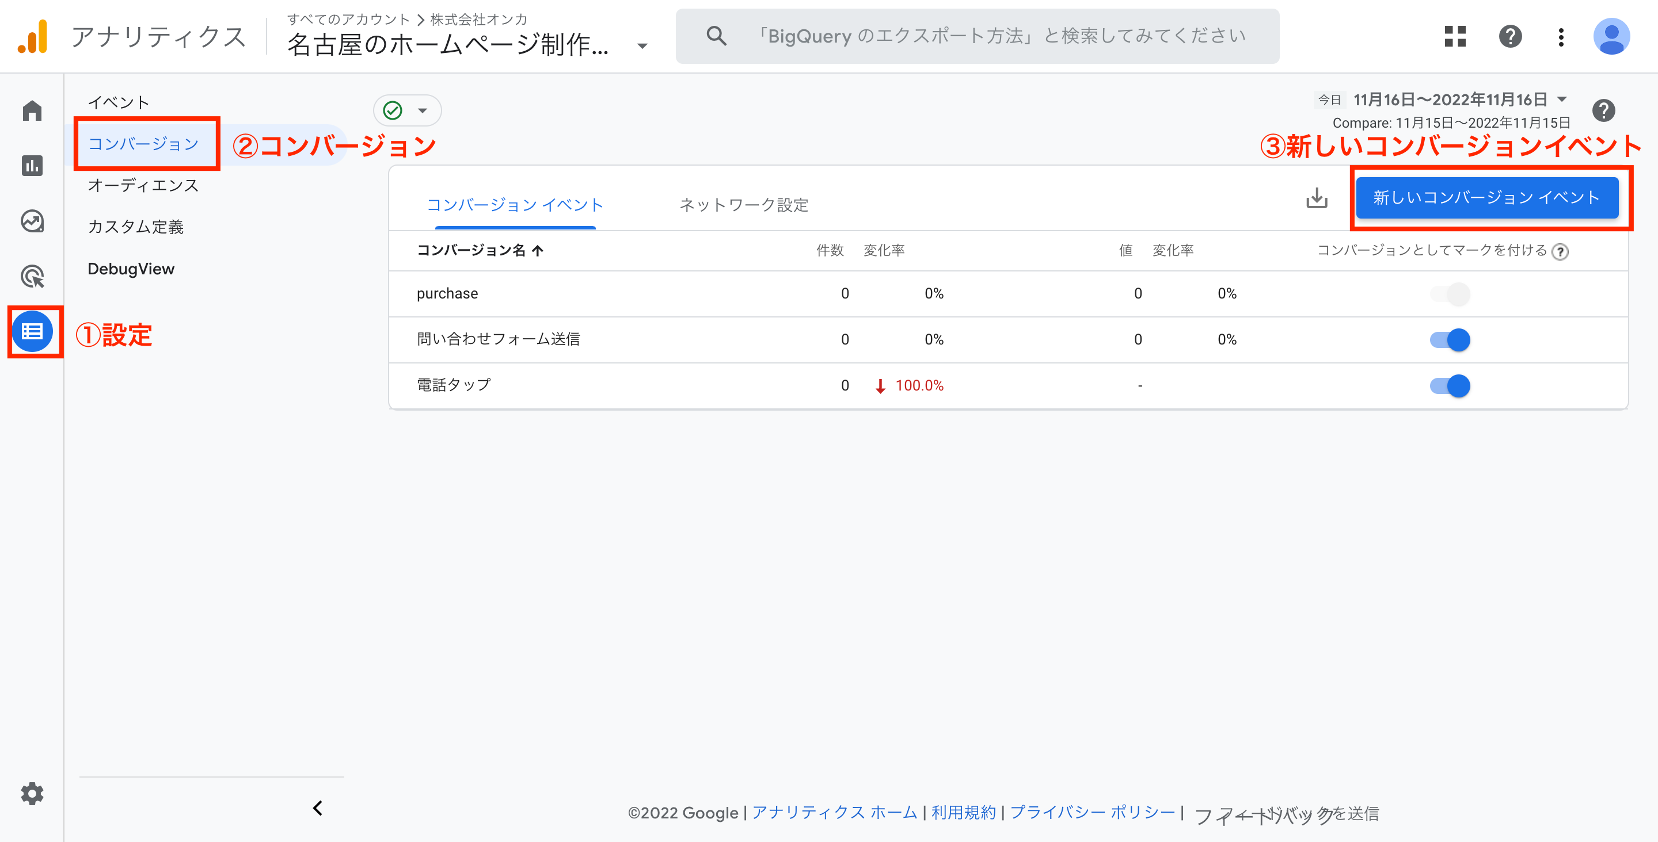Open the green check status dropdown

(407, 110)
